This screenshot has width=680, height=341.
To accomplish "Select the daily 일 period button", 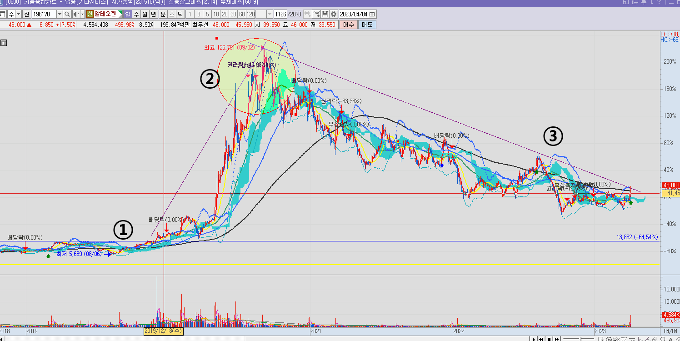I will pos(128,14).
